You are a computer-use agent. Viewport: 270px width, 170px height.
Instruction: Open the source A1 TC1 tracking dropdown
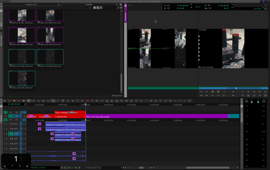click(x=191, y=8)
